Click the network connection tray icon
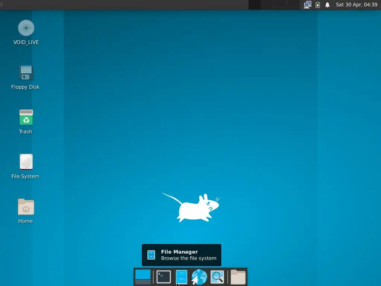The image size is (381, 286). [x=308, y=4]
